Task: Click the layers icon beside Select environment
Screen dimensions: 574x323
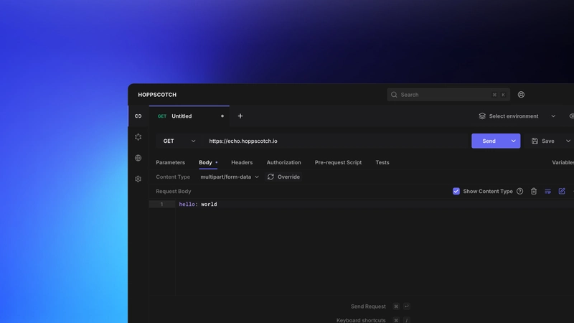Action: (x=482, y=116)
